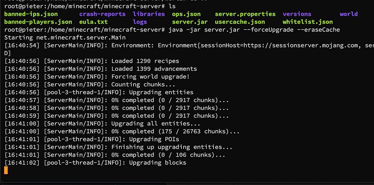Image resolution: width=374 pixels, height=185 pixels.
Task: Click the logs directory name
Action: (140, 22)
